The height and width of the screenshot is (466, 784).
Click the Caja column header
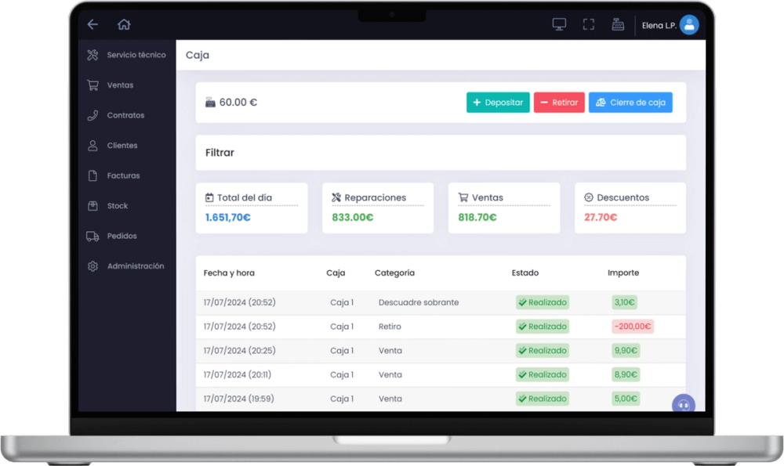tap(336, 273)
